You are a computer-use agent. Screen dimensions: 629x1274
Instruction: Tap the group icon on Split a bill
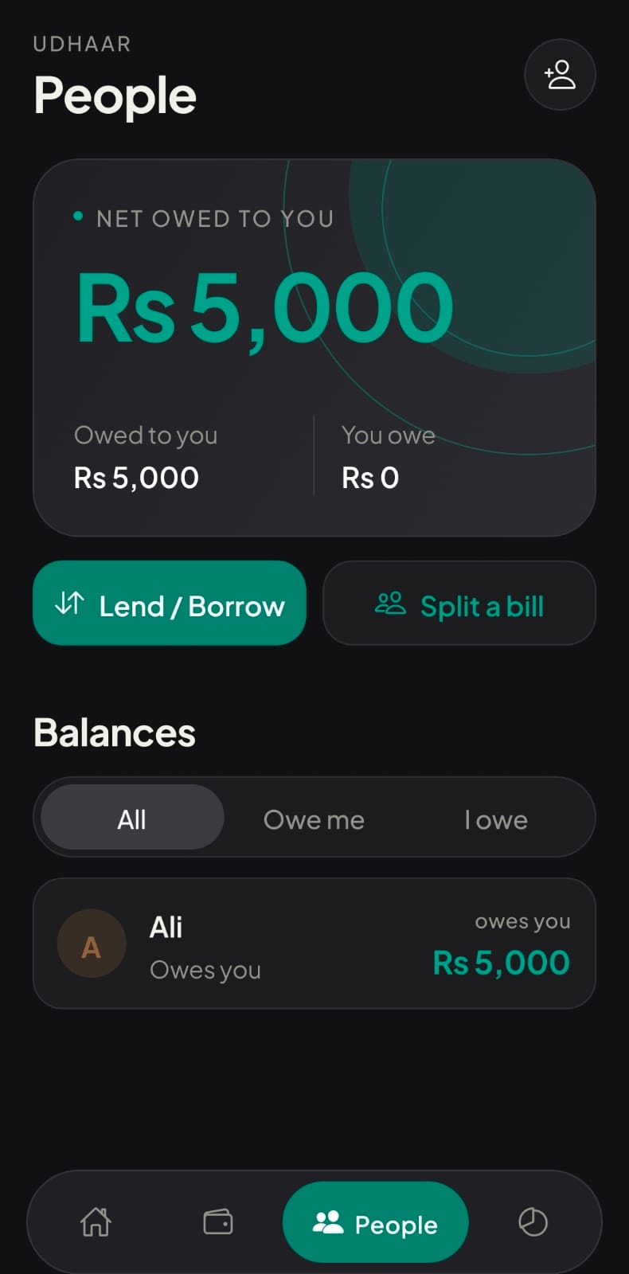[390, 604]
